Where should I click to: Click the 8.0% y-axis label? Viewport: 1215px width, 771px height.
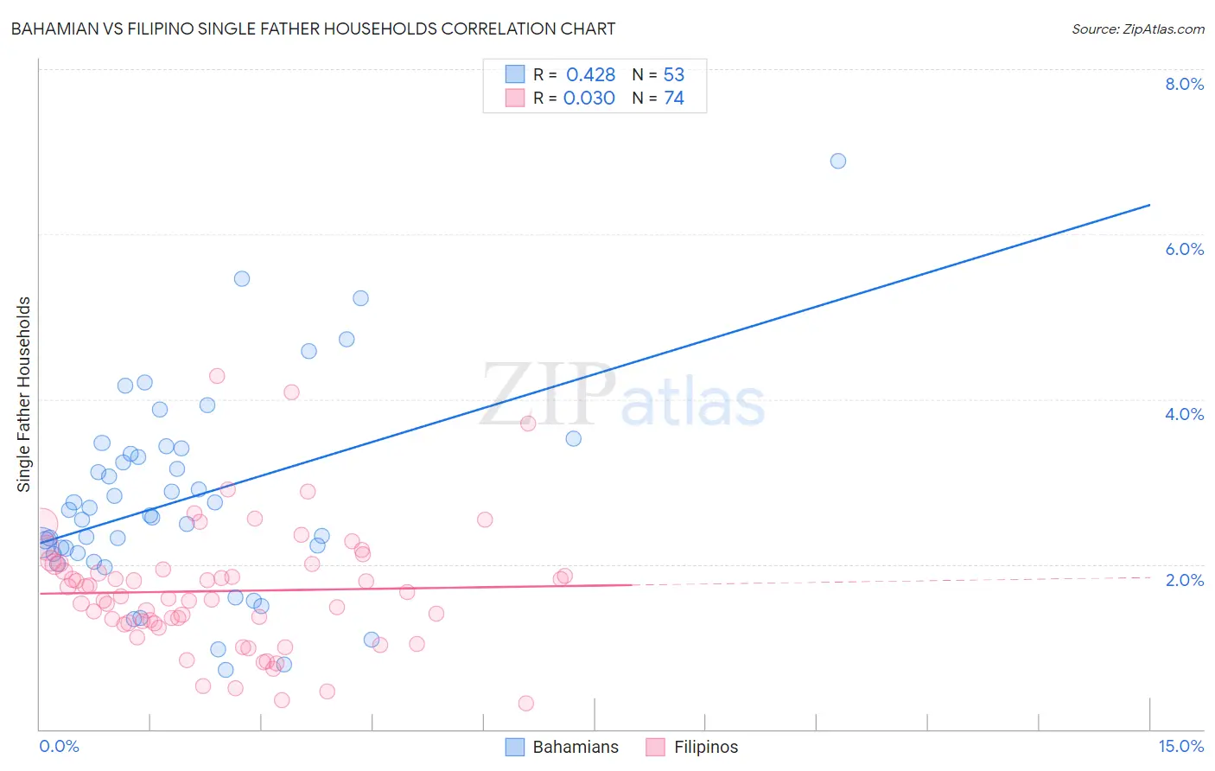(x=1185, y=84)
